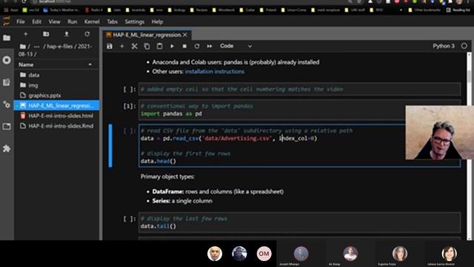Expand the breadcrumb ellipsis path

[x=36, y=47]
